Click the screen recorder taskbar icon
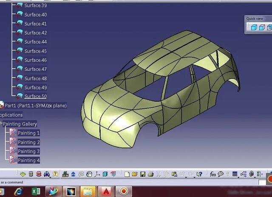The width and height of the screenshot is (272, 197). 124,191
